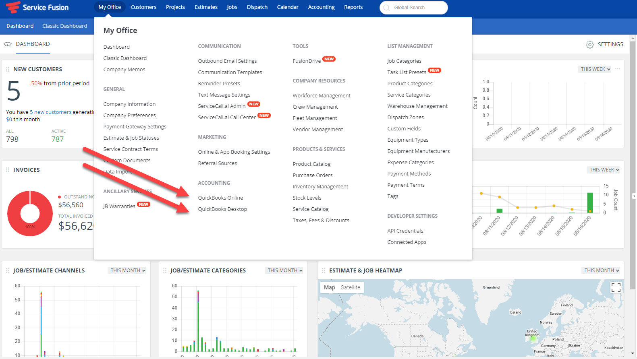Open the job count THIS WEEK dropdown
The width and height of the screenshot is (637, 359).
pos(604,170)
